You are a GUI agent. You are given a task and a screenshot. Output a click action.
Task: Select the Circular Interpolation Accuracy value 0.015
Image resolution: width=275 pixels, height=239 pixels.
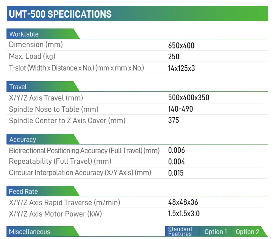[176, 173]
